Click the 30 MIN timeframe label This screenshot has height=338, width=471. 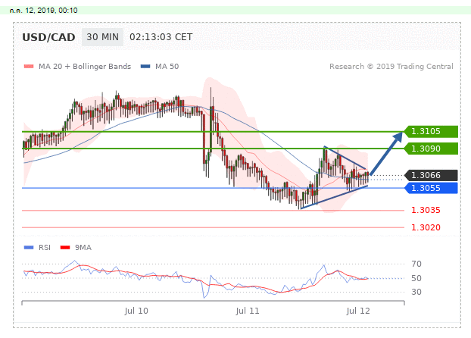point(102,37)
